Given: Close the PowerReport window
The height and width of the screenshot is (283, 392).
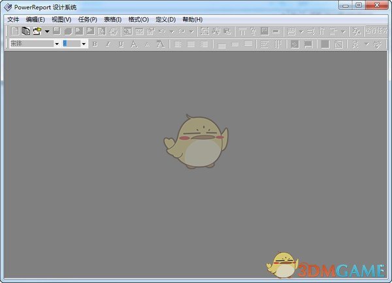Looking at the screenshot, I should pos(377,5).
